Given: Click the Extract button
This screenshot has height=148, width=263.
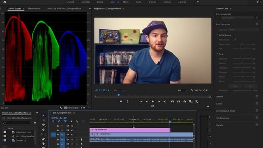Looking at the screenshot, I should (x=178, y=102).
